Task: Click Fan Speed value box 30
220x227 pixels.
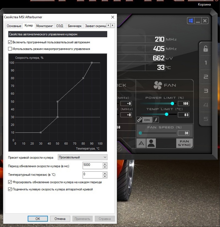Action: 184,133
